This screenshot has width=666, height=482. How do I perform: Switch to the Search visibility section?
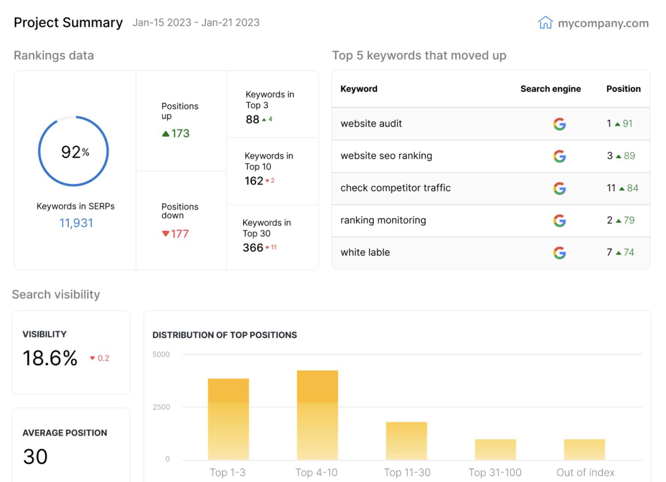click(55, 294)
